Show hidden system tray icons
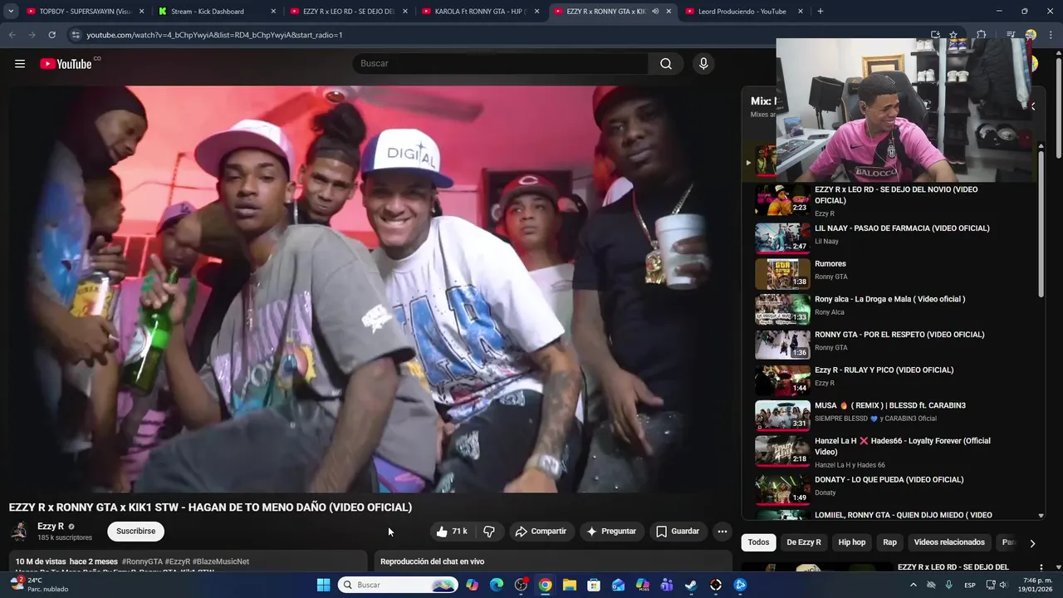The image size is (1063, 598). pos(914,585)
